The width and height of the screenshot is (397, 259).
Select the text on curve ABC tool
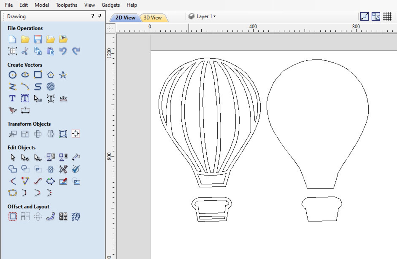(x=63, y=98)
